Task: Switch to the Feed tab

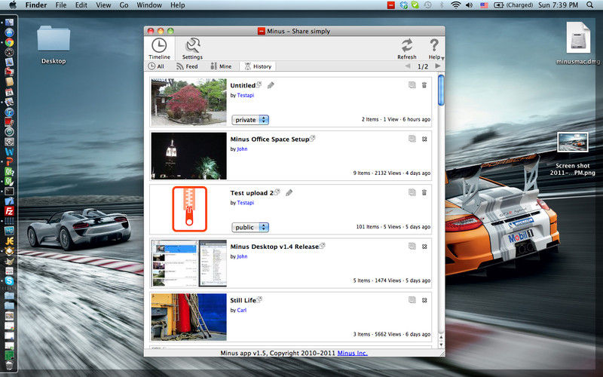Action: [x=187, y=66]
